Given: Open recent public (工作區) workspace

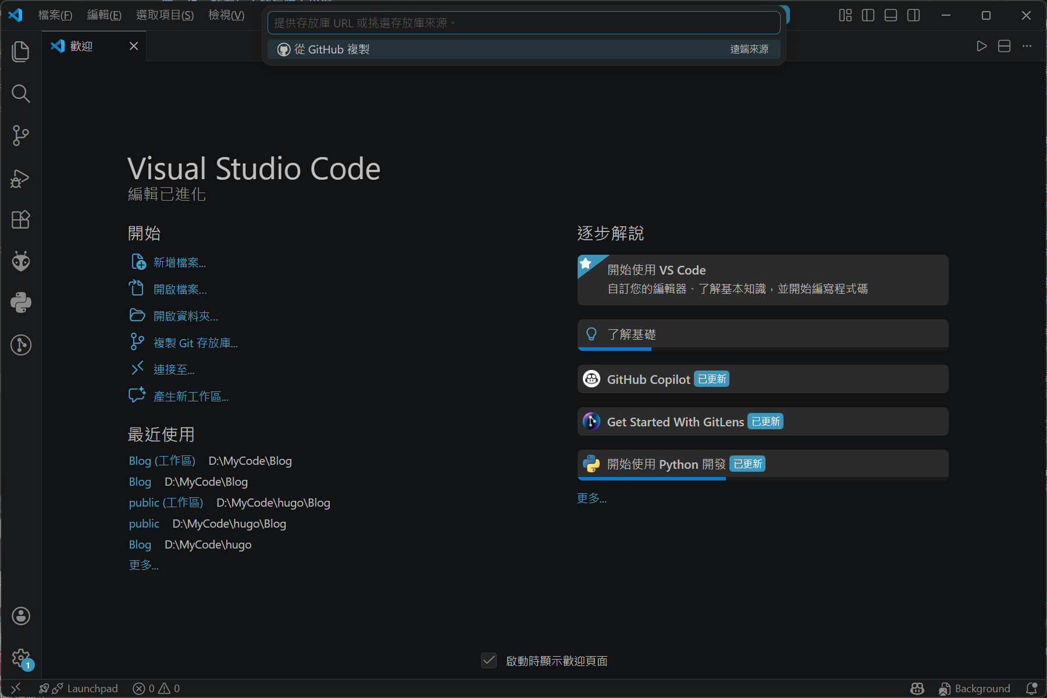Looking at the screenshot, I should tap(166, 503).
